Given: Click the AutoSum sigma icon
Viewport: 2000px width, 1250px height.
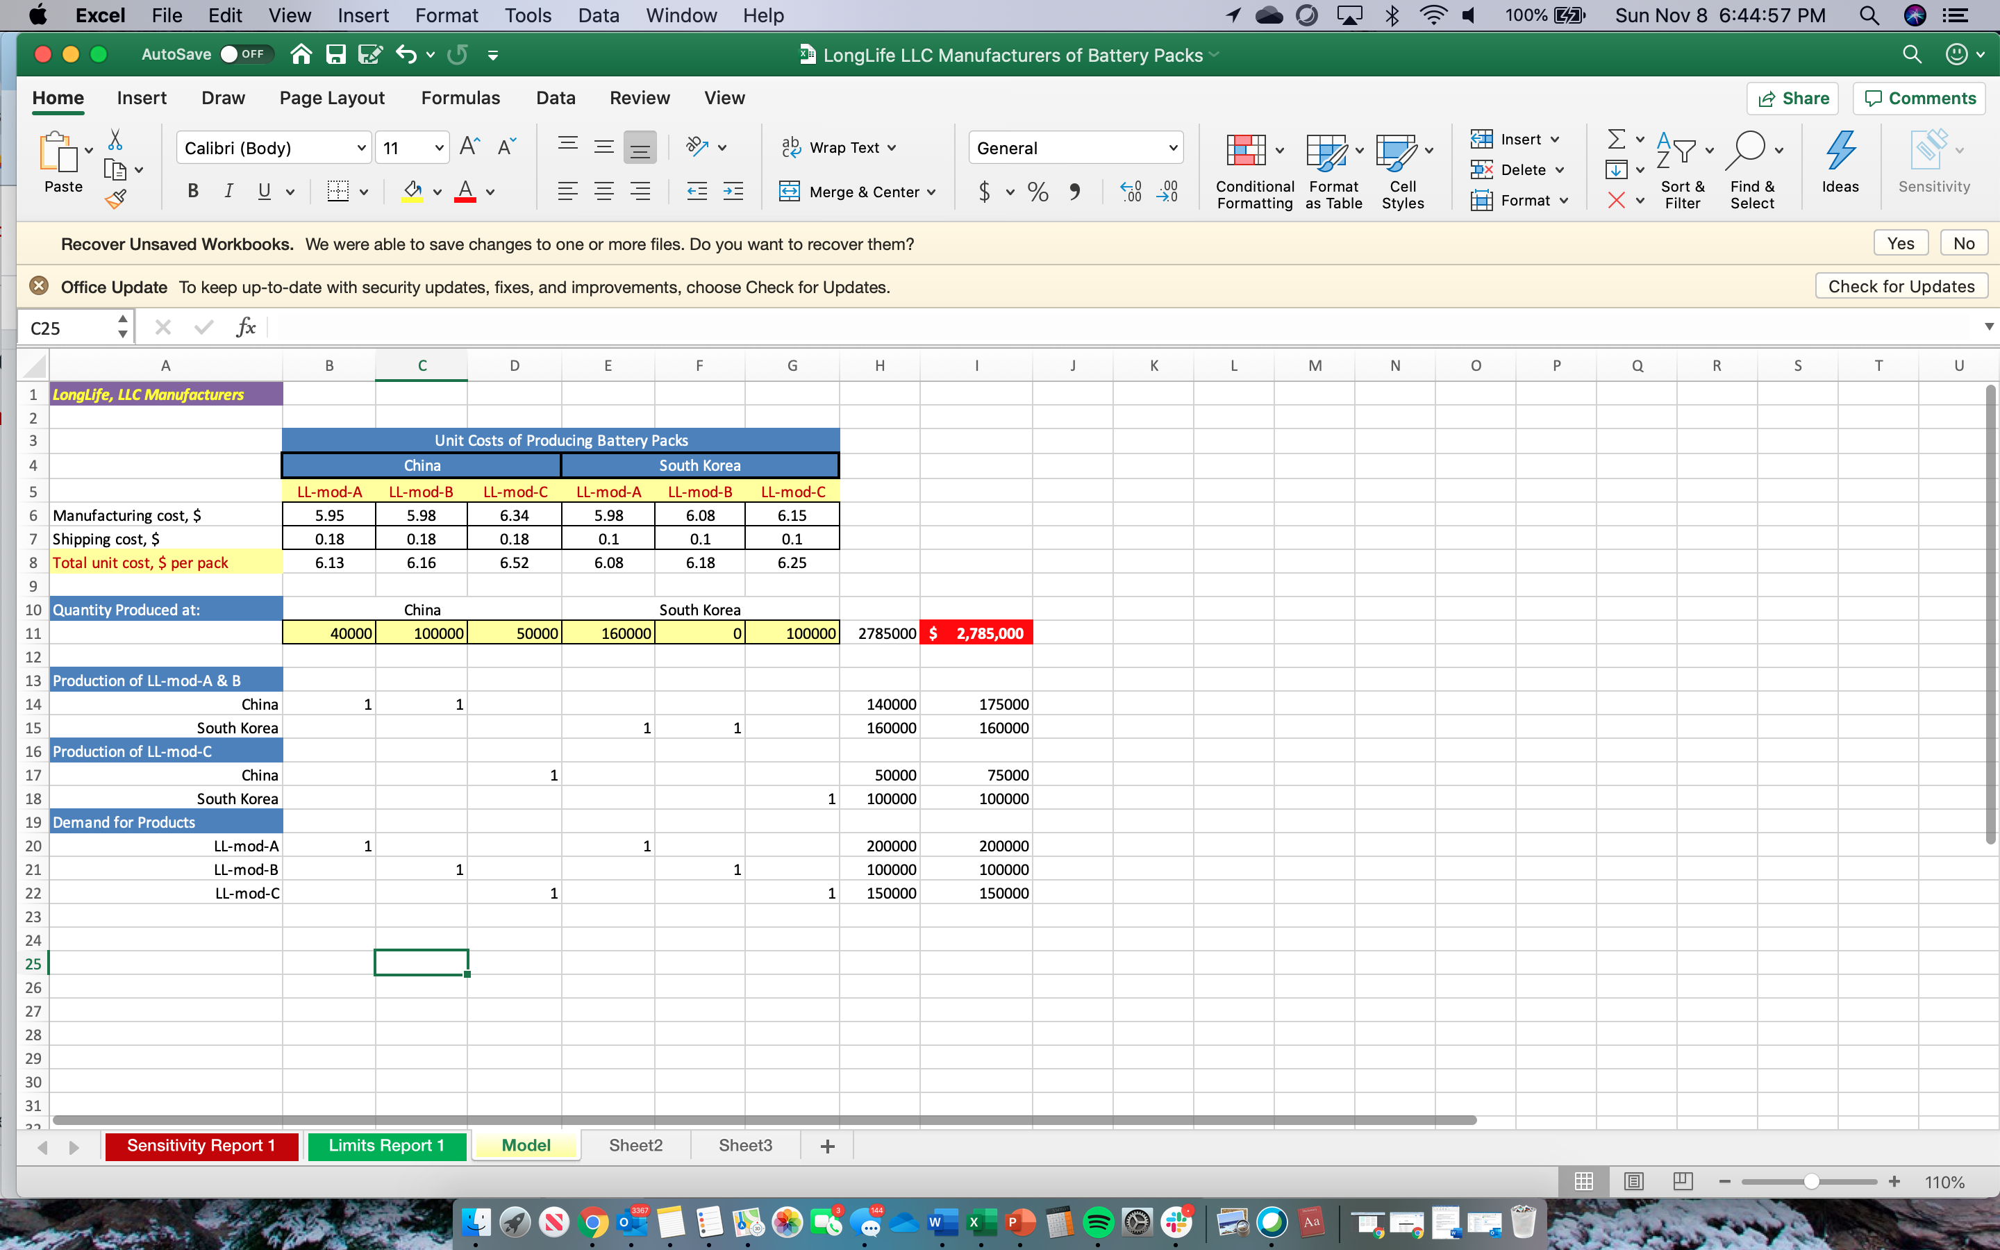Looking at the screenshot, I should (x=1616, y=139).
